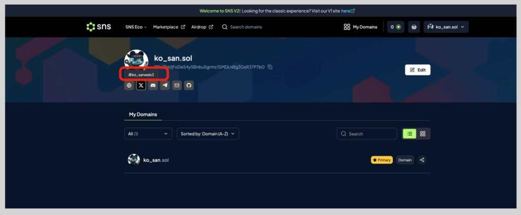The image size is (521, 215).
Task: Click the My Domains grid icon in navbar
Action: (x=347, y=27)
